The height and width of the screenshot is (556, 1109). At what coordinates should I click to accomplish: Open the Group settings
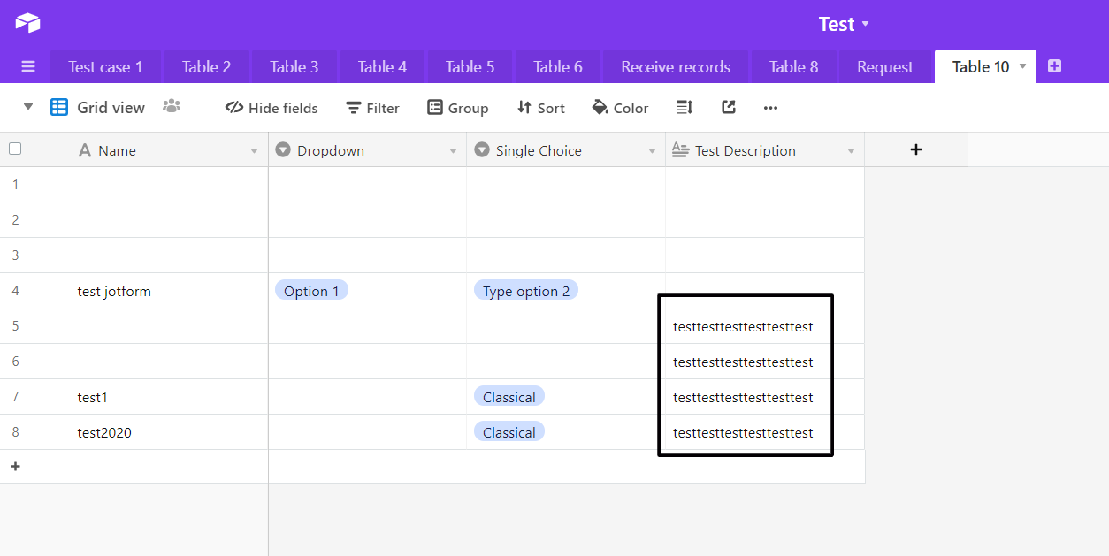pyautogui.click(x=458, y=107)
